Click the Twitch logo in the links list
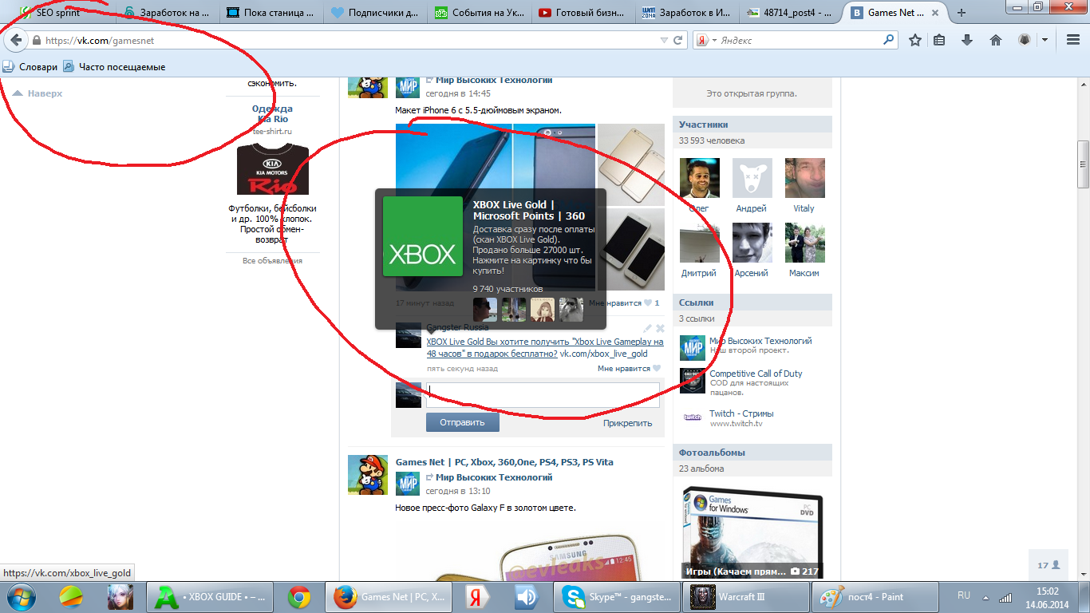 click(x=693, y=417)
